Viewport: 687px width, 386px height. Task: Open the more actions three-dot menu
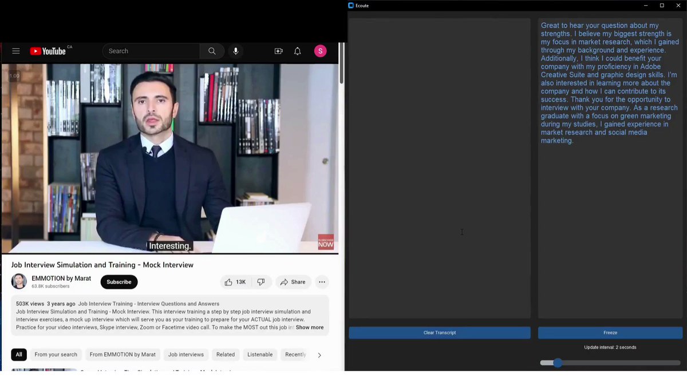(322, 282)
